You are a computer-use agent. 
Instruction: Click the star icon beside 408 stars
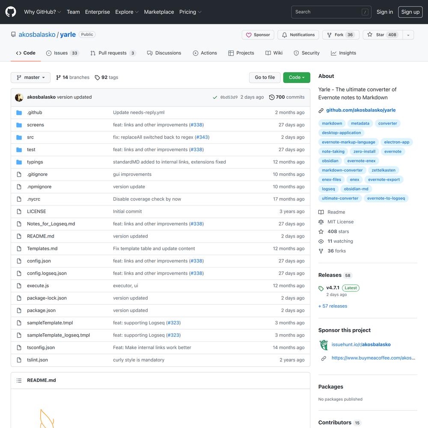321,232
